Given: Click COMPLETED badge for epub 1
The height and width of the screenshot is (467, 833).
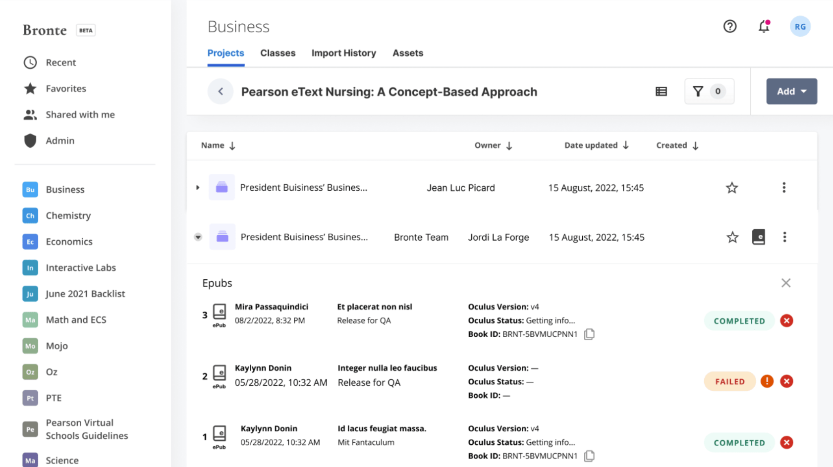Looking at the screenshot, I should (x=739, y=443).
